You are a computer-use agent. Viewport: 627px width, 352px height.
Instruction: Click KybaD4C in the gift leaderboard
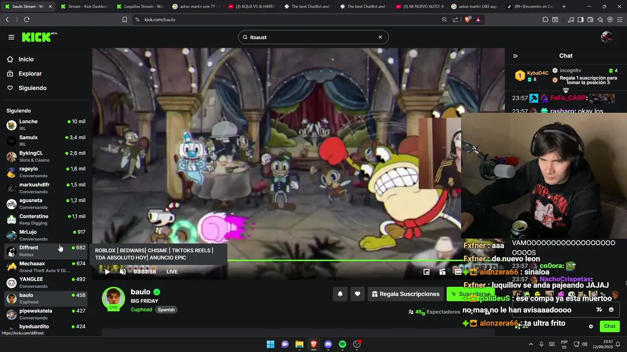coord(537,73)
